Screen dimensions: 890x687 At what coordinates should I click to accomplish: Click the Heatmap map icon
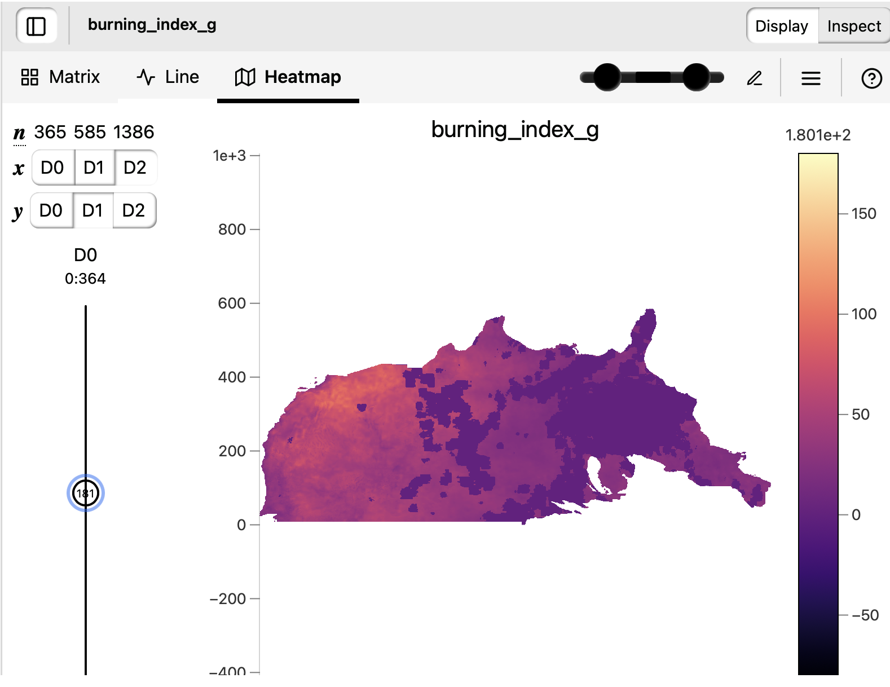pyautogui.click(x=245, y=77)
